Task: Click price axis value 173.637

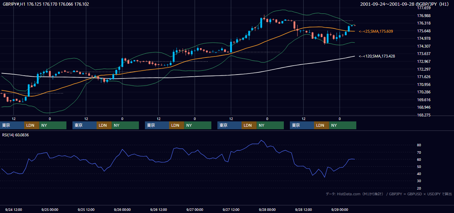Action: pyautogui.click(x=424, y=54)
